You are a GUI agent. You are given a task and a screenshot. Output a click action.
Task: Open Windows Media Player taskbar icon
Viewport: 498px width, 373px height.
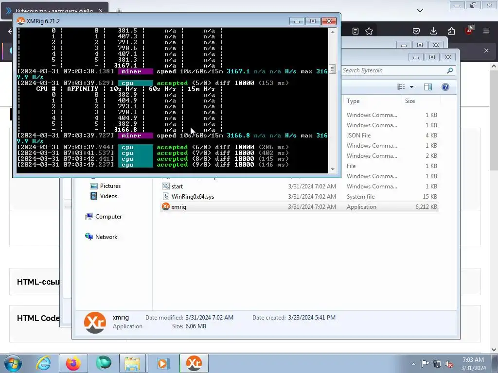point(163,363)
